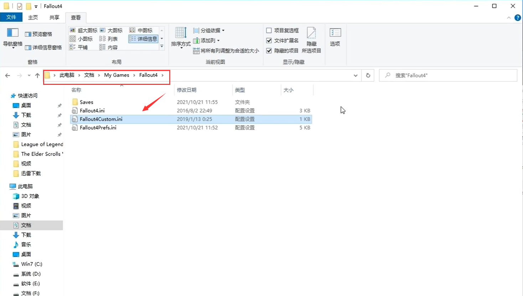Viewport: 523px width, 296px height.
Task: Expand the layout gallery more arrow
Action: coord(162,46)
